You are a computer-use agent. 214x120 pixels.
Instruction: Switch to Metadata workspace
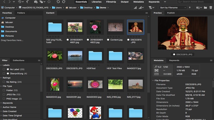tap(139, 2)
